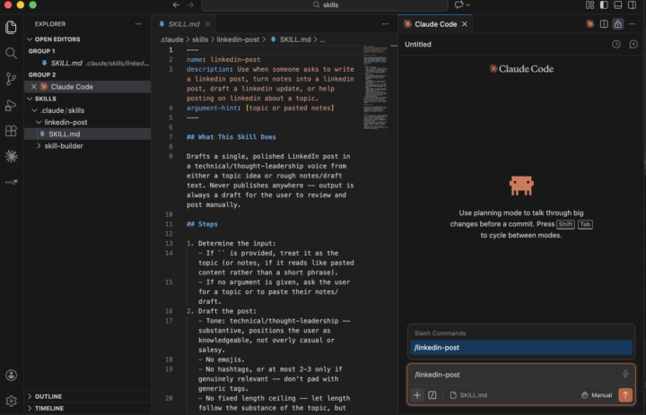Toggle the bottom panel layout button

pyautogui.click(x=617, y=5)
